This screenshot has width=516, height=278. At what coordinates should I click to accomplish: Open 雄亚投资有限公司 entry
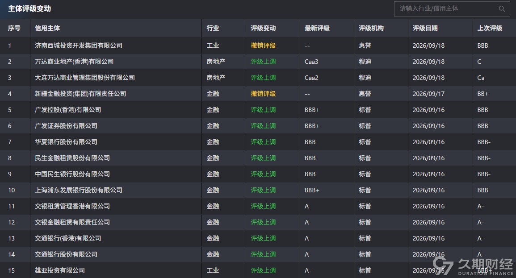60,270
